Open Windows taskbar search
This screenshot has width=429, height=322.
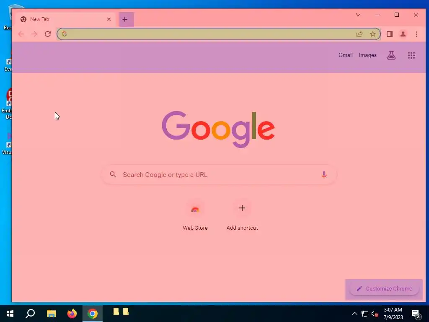30,314
